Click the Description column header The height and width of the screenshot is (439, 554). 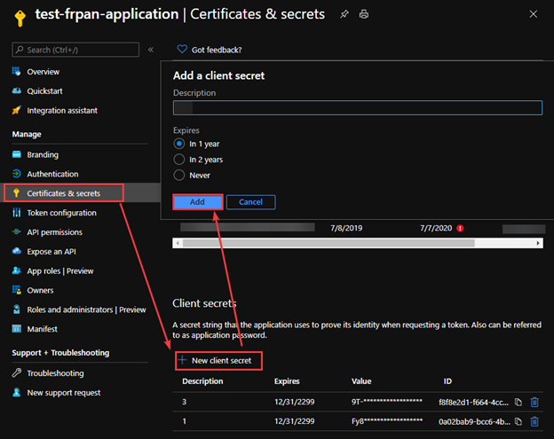click(202, 381)
